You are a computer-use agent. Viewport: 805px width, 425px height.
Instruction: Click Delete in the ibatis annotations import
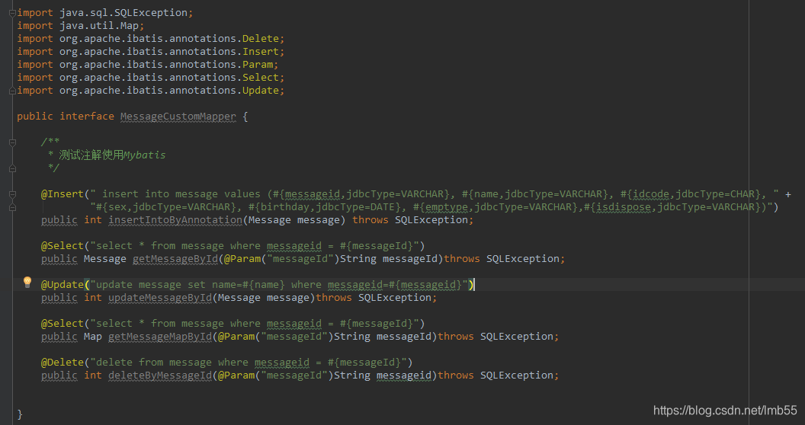(260, 38)
